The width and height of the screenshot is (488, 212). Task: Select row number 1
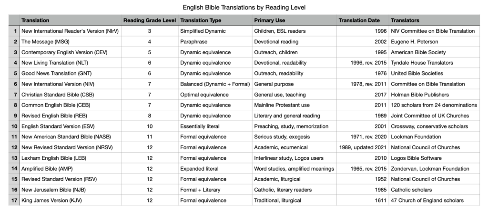click(x=14, y=31)
